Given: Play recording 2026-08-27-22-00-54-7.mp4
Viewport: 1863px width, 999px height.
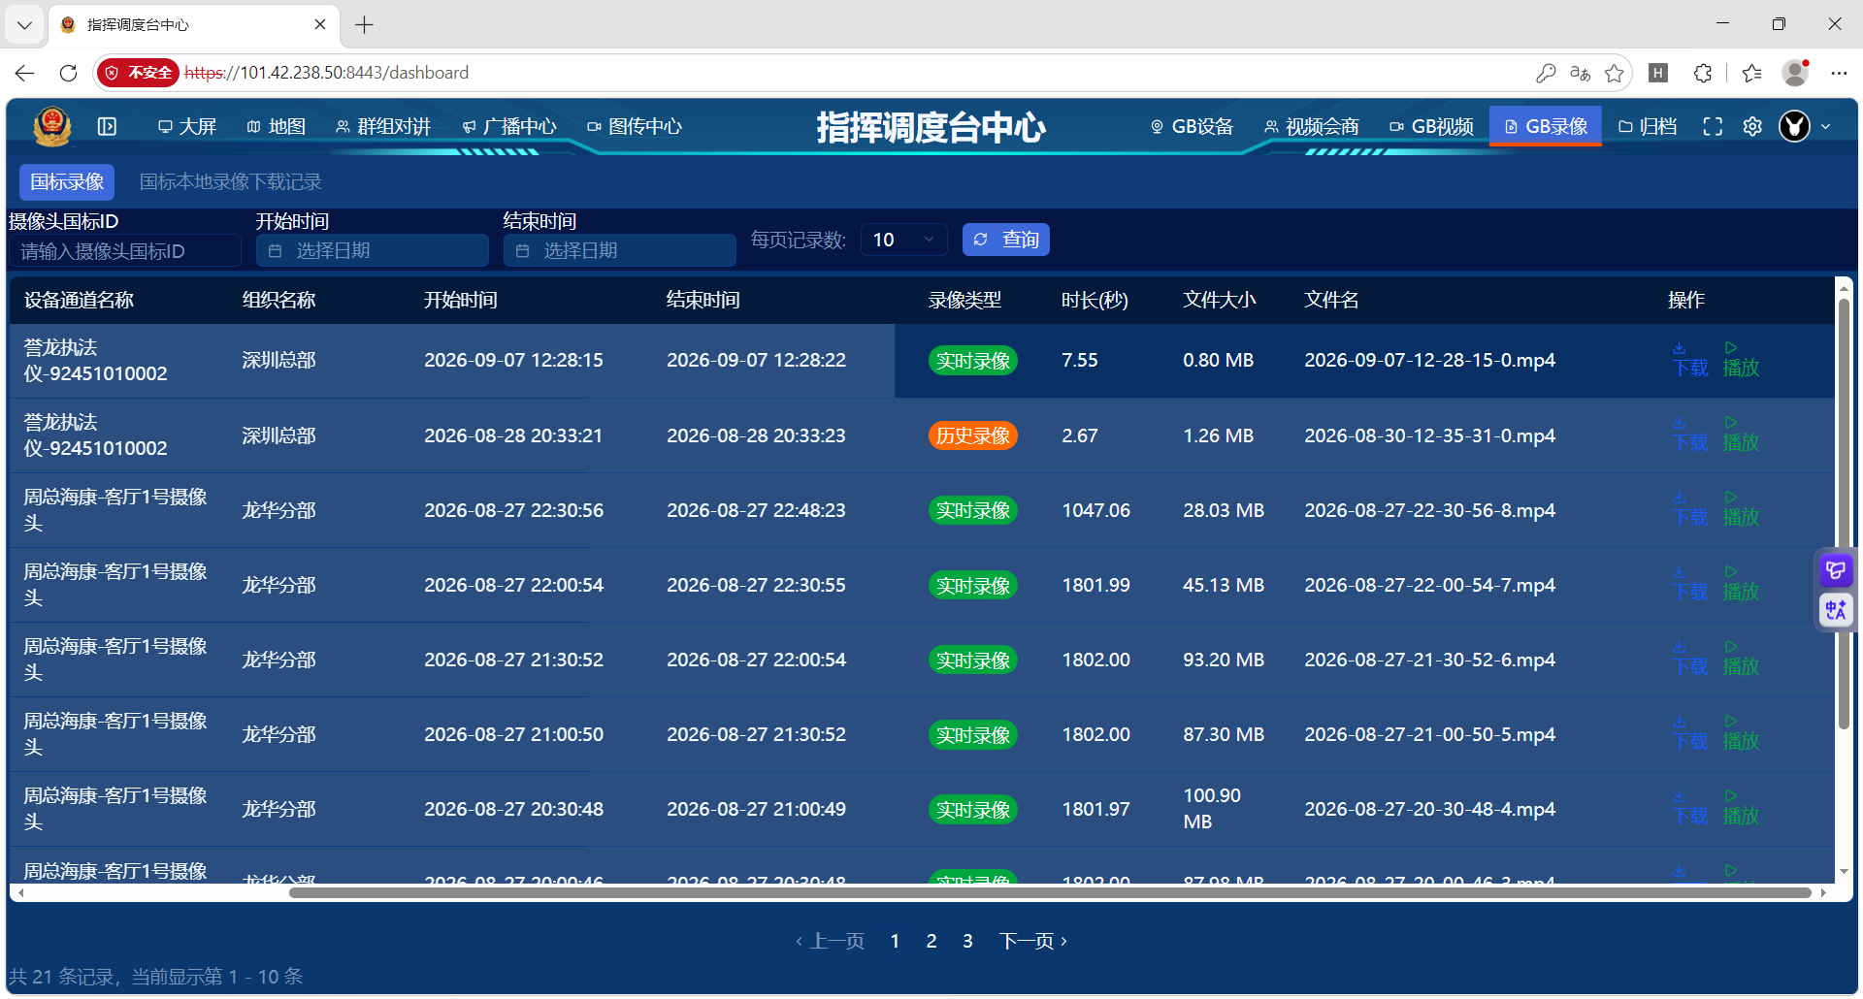Looking at the screenshot, I should tap(1741, 584).
